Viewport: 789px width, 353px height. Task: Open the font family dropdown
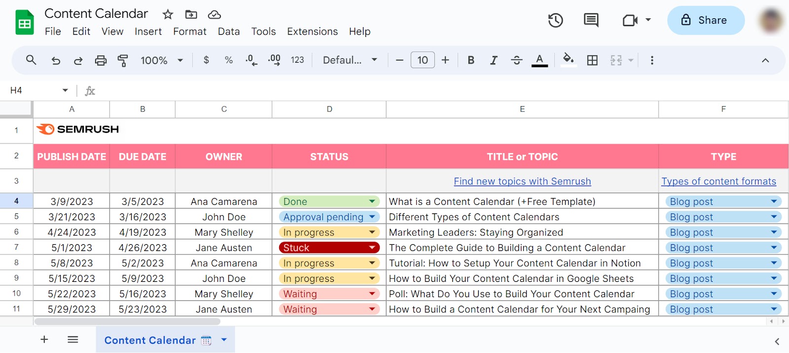pyautogui.click(x=350, y=60)
